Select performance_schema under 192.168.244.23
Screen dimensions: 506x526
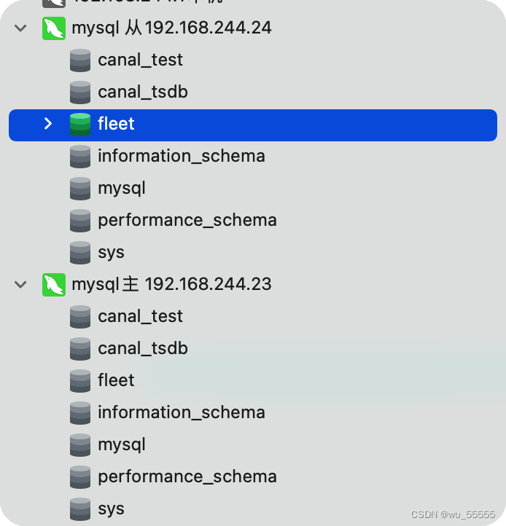tap(187, 476)
